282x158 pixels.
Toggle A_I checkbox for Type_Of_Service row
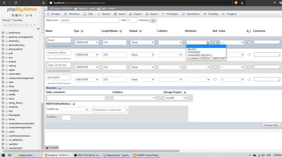point(249,67)
